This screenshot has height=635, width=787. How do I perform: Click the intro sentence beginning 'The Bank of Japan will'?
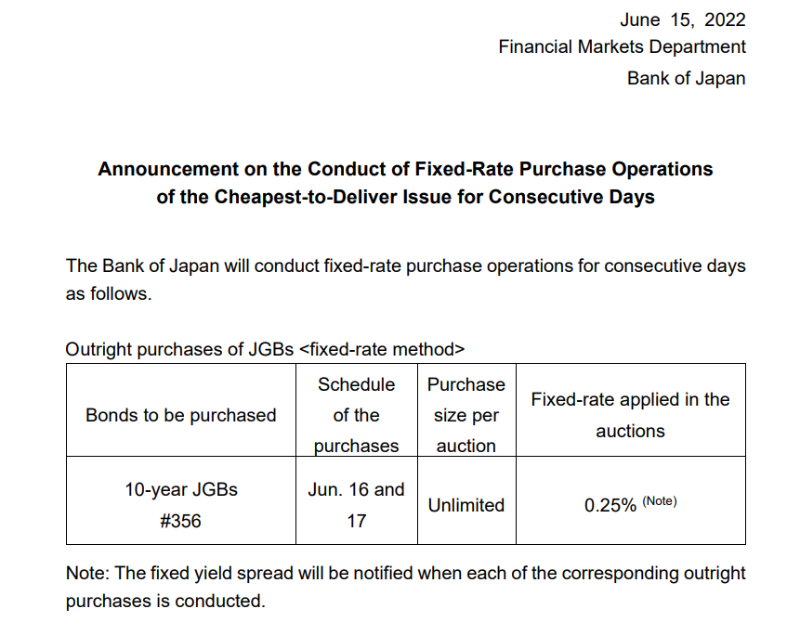(405, 266)
